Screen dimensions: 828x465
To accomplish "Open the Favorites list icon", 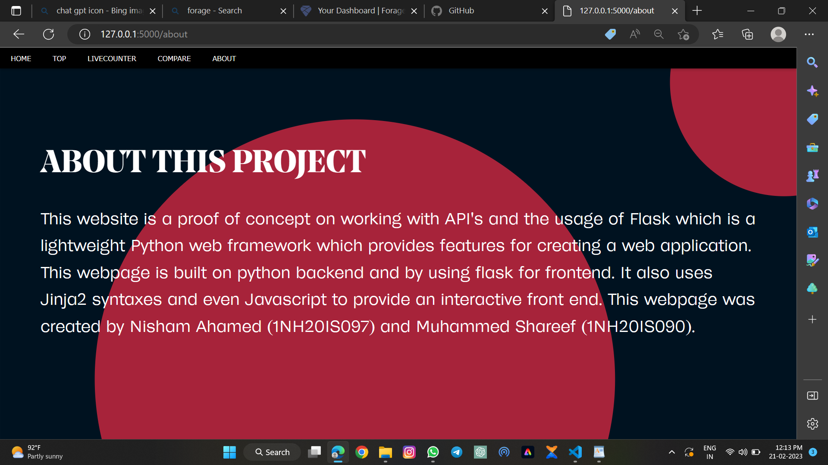I will coord(718,34).
